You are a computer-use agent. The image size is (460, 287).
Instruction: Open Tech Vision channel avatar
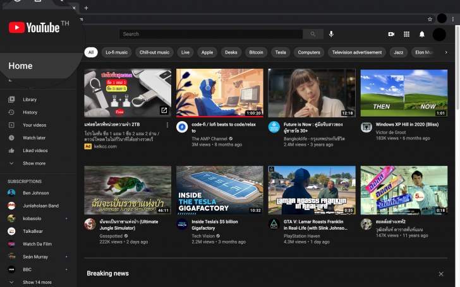pos(182,225)
